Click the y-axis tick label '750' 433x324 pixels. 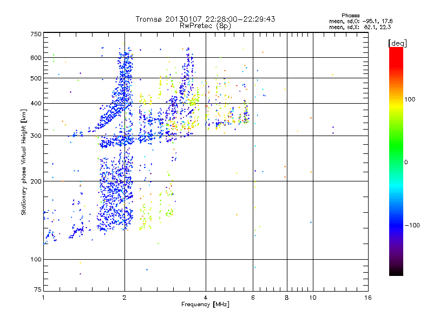click(x=36, y=34)
